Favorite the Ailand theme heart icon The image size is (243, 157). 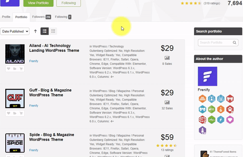click(9, 69)
